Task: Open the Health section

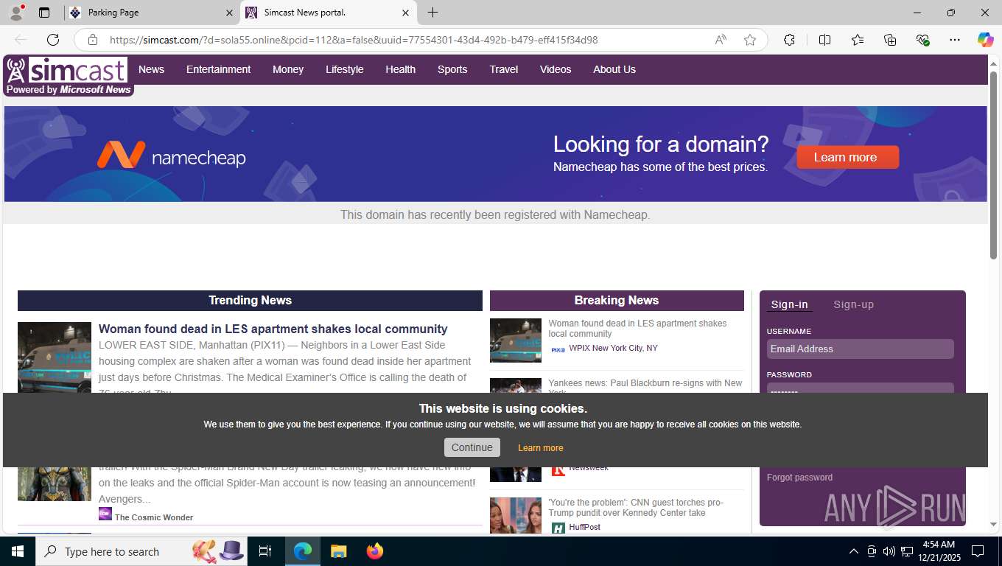Action: pyautogui.click(x=400, y=69)
